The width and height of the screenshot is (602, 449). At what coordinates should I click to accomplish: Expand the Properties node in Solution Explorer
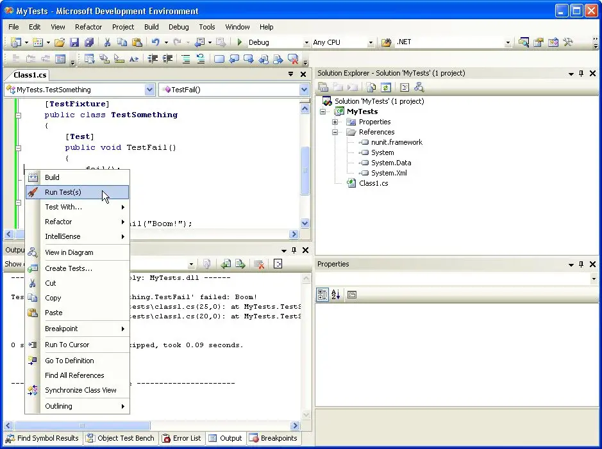click(x=335, y=122)
